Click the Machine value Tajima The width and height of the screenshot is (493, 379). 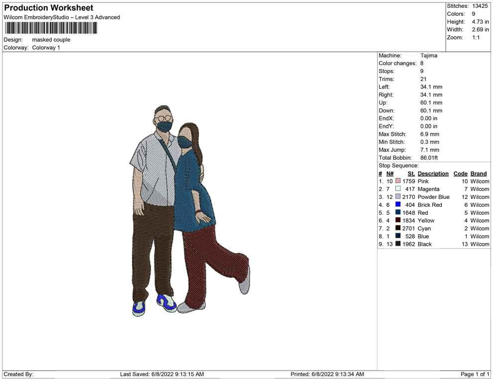(x=429, y=56)
